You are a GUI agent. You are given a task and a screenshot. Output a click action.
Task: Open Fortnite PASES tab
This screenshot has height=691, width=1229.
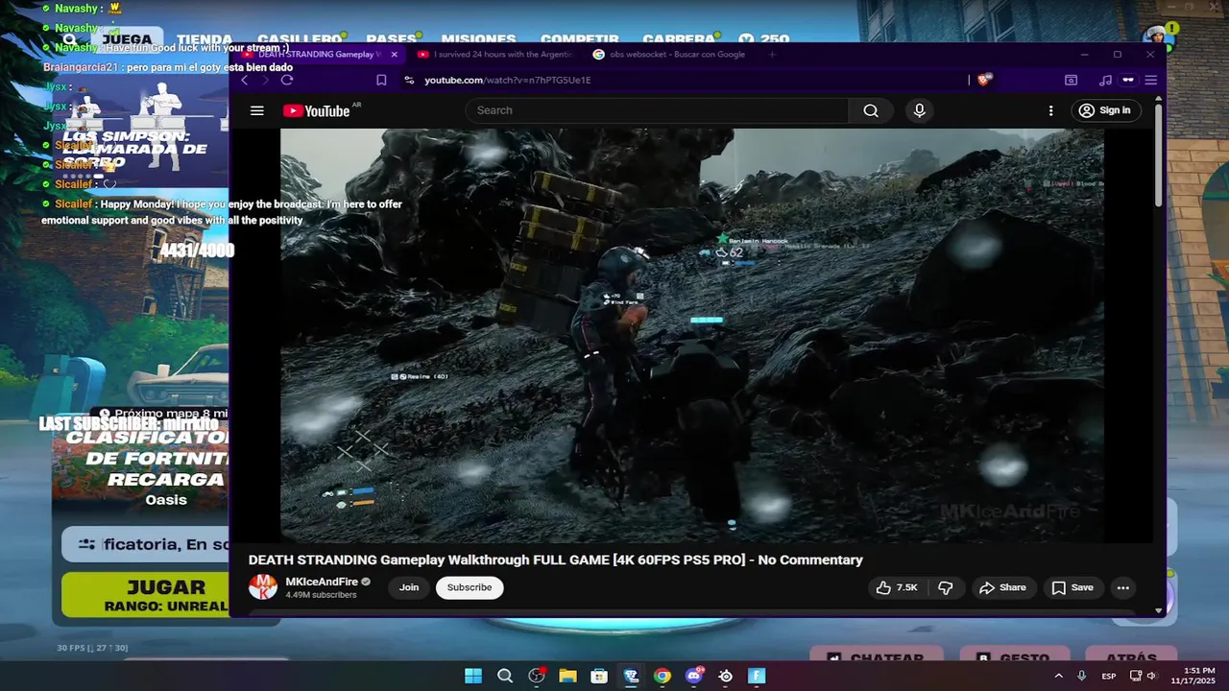pos(392,39)
